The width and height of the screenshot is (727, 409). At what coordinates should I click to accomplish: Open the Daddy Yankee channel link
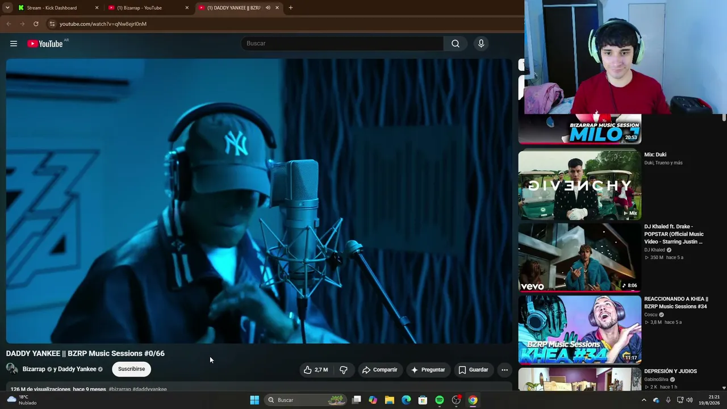[x=77, y=369]
